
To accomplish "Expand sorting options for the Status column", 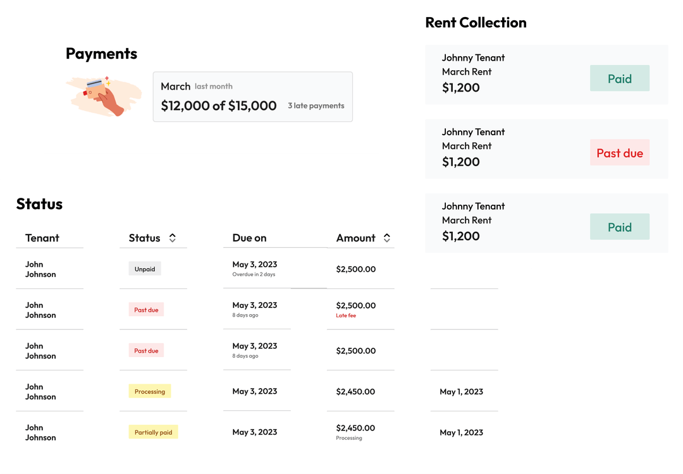I will 171,238.
